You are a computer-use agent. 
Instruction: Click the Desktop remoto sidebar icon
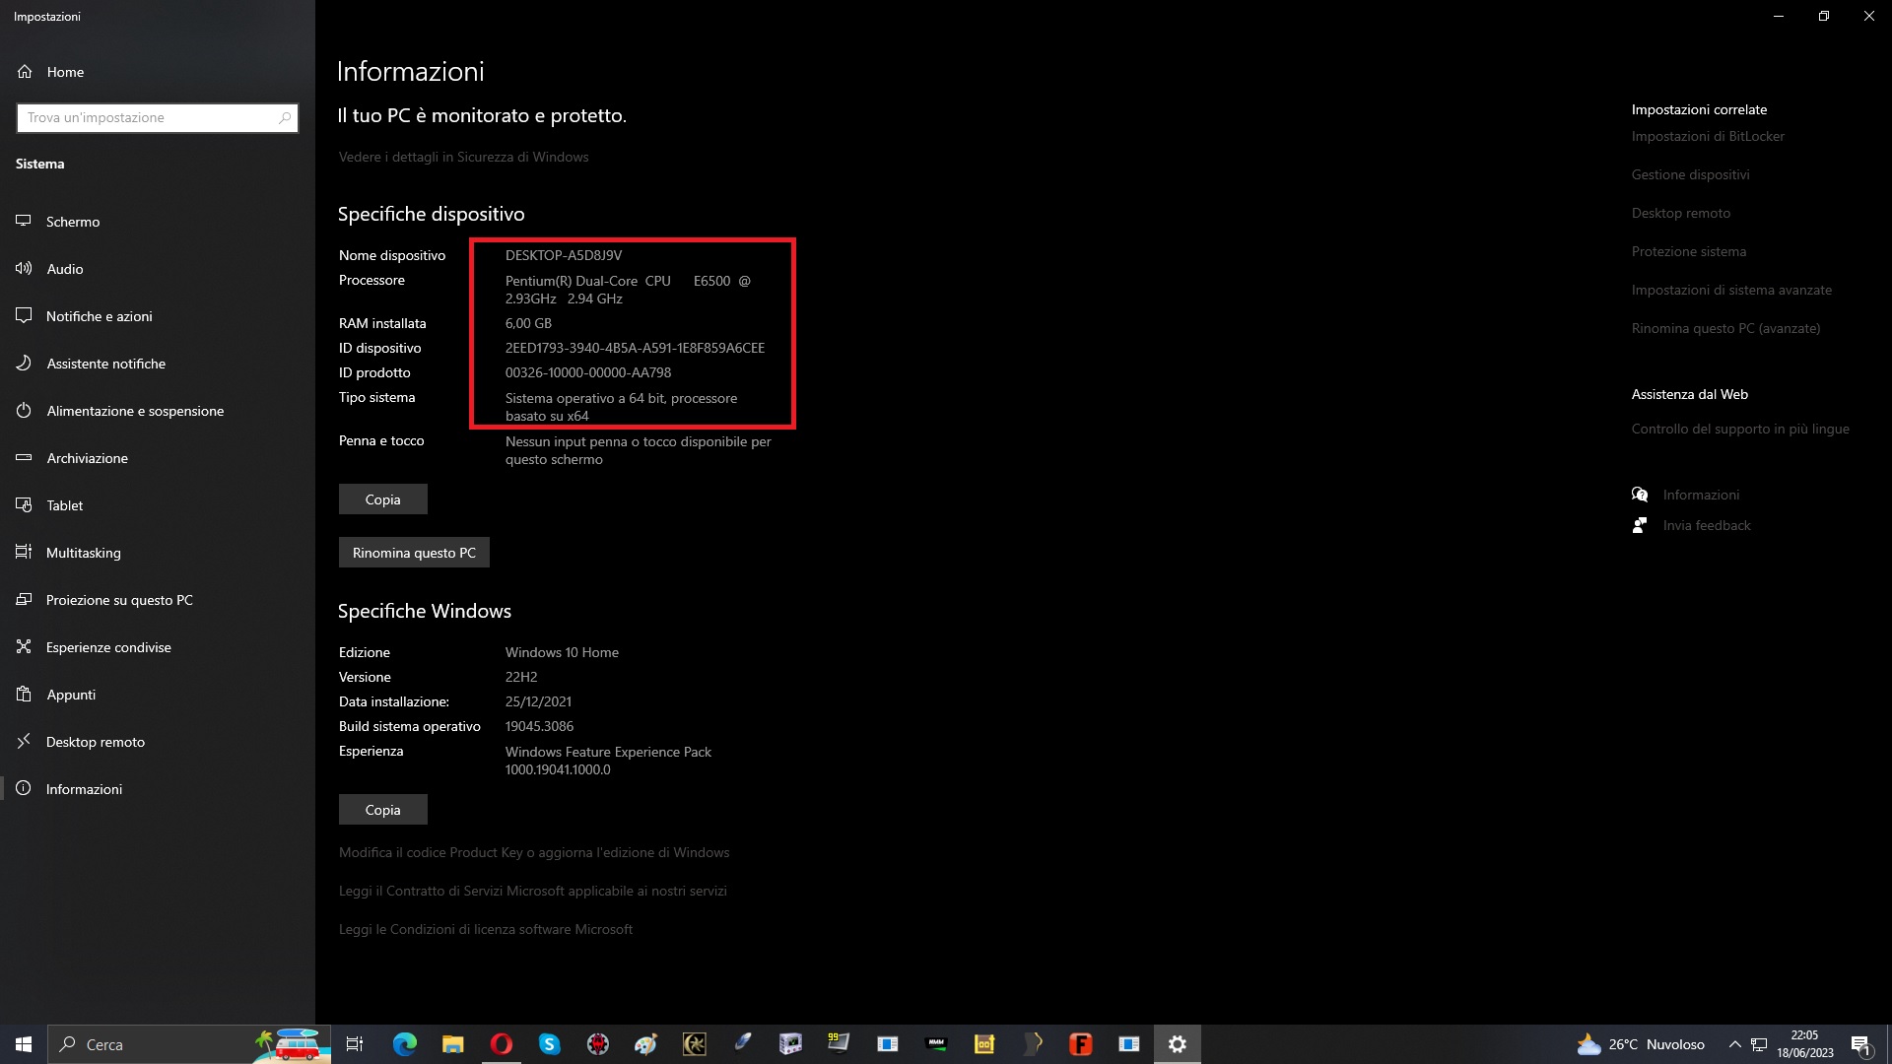(x=24, y=742)
